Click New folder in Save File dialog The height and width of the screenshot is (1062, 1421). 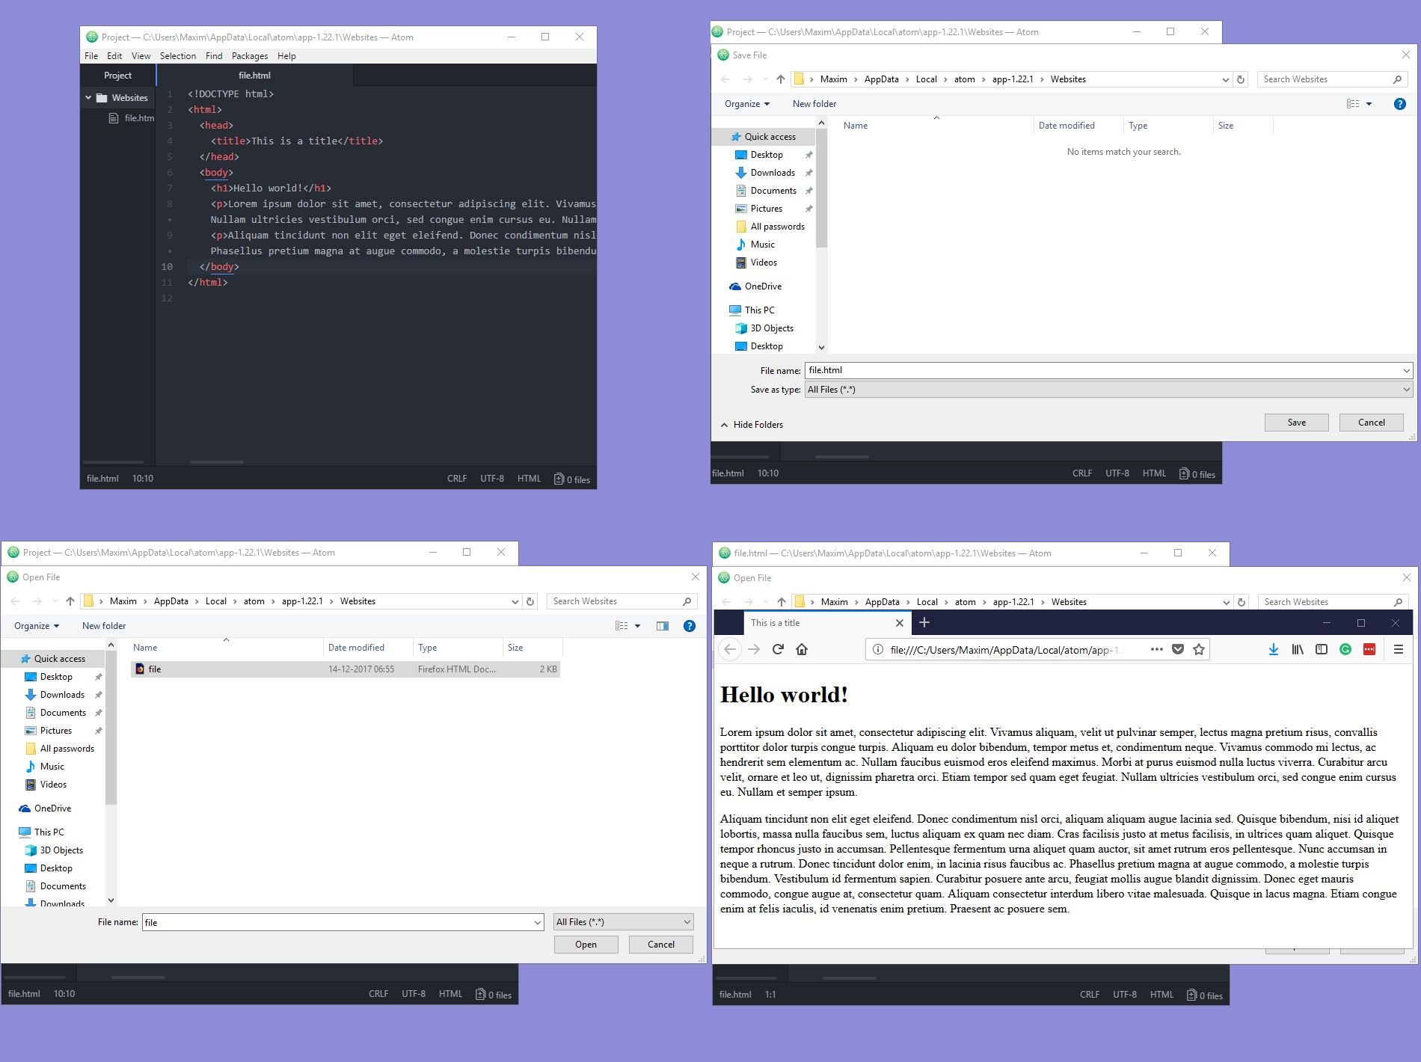pyautogui.click(x=814, y=104)
